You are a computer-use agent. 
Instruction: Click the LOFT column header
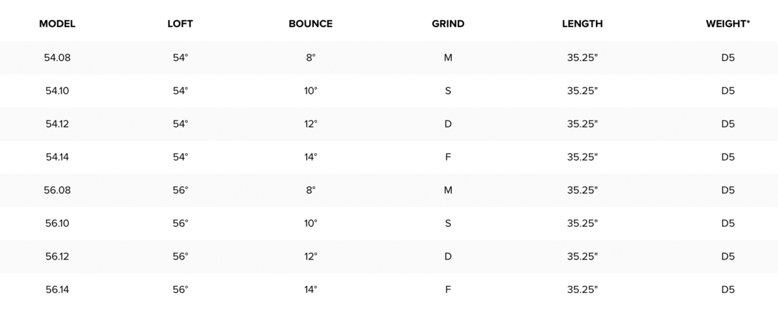(180, 24)
